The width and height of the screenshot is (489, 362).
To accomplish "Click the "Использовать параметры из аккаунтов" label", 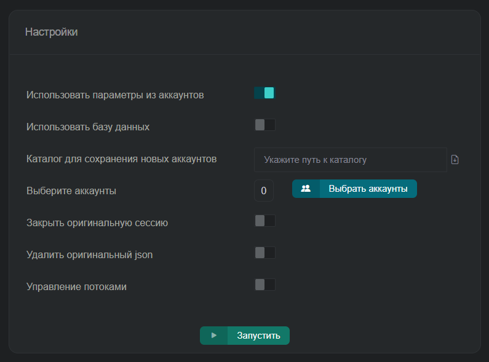I will 115,95.
